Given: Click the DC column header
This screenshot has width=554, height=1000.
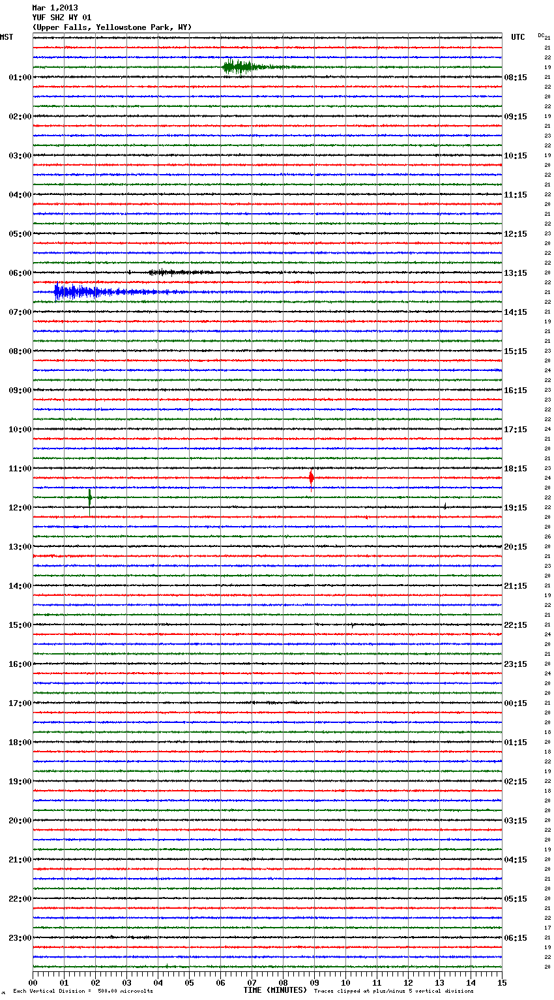Looking at the screenshot, I should click(x=541, y=35).
